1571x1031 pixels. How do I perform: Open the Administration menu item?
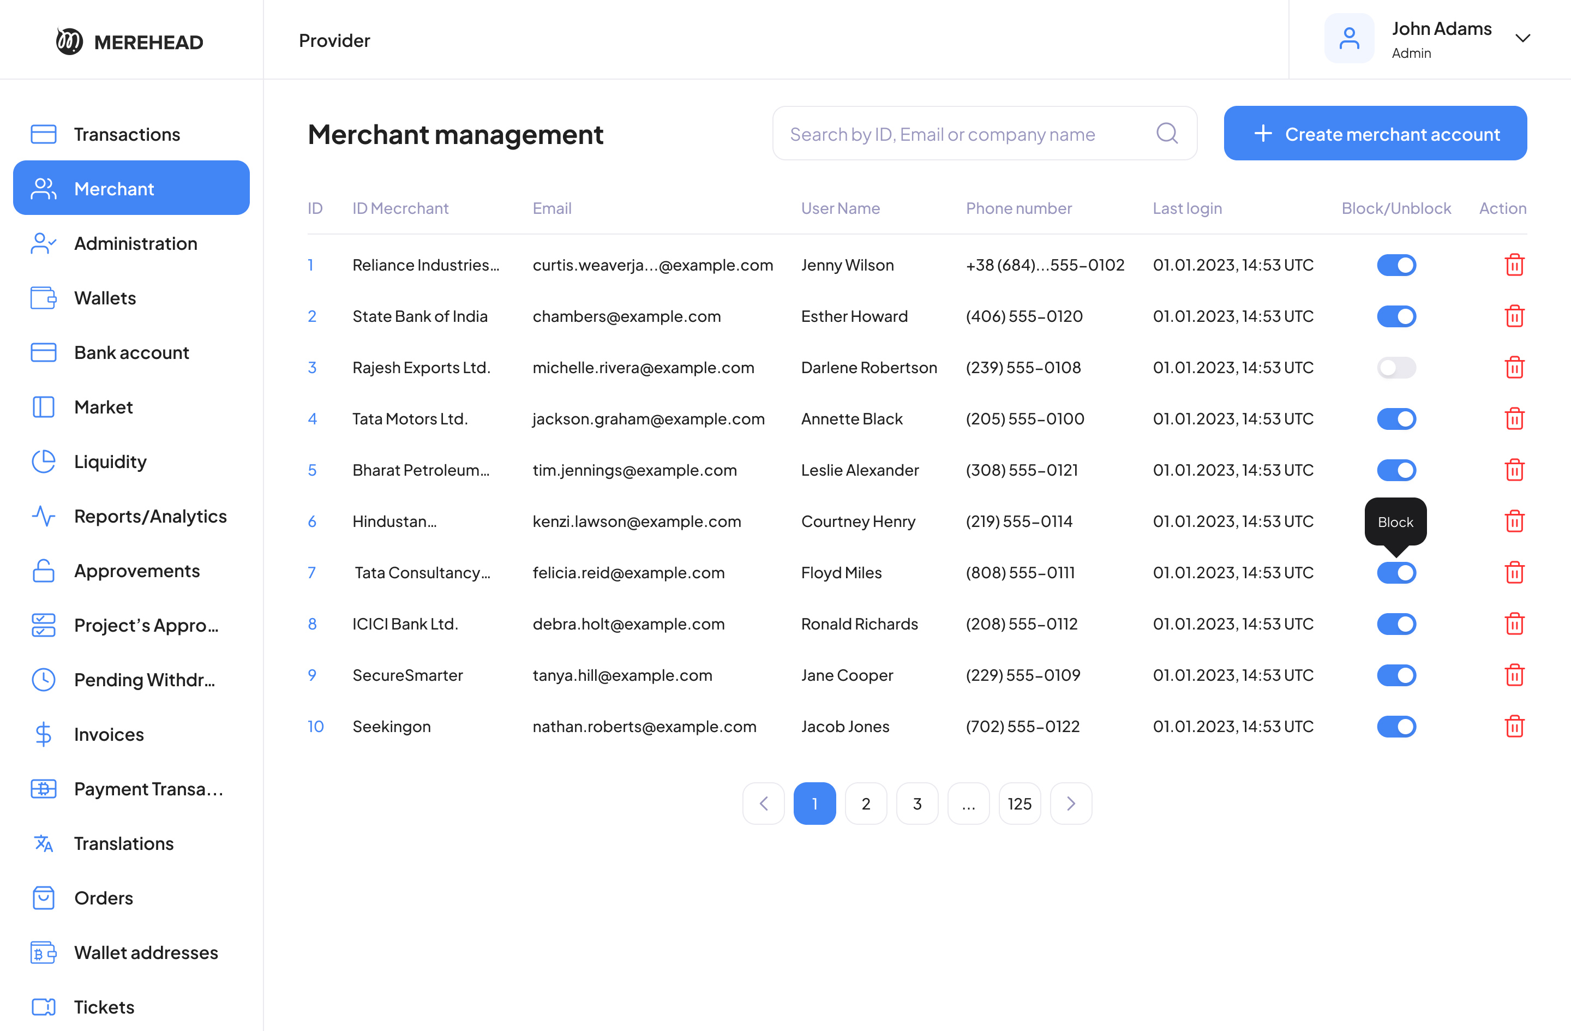point(135,243)
